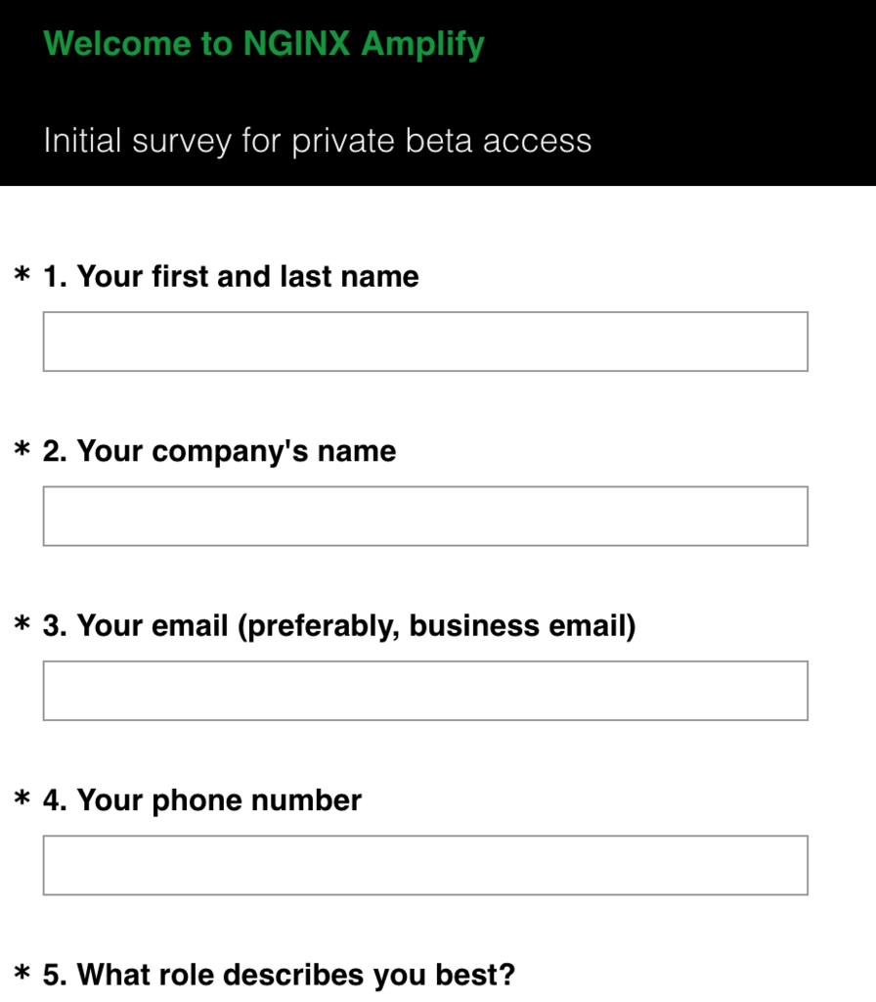Click the word 'NGINX' in the green title
Viewport: 876px width, 1002px height.
tap(297, 43)
